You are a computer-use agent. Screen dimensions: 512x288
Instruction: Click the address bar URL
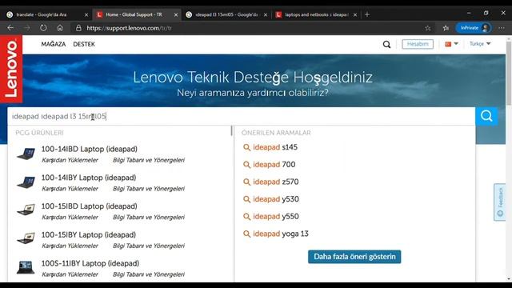[130, 28]
